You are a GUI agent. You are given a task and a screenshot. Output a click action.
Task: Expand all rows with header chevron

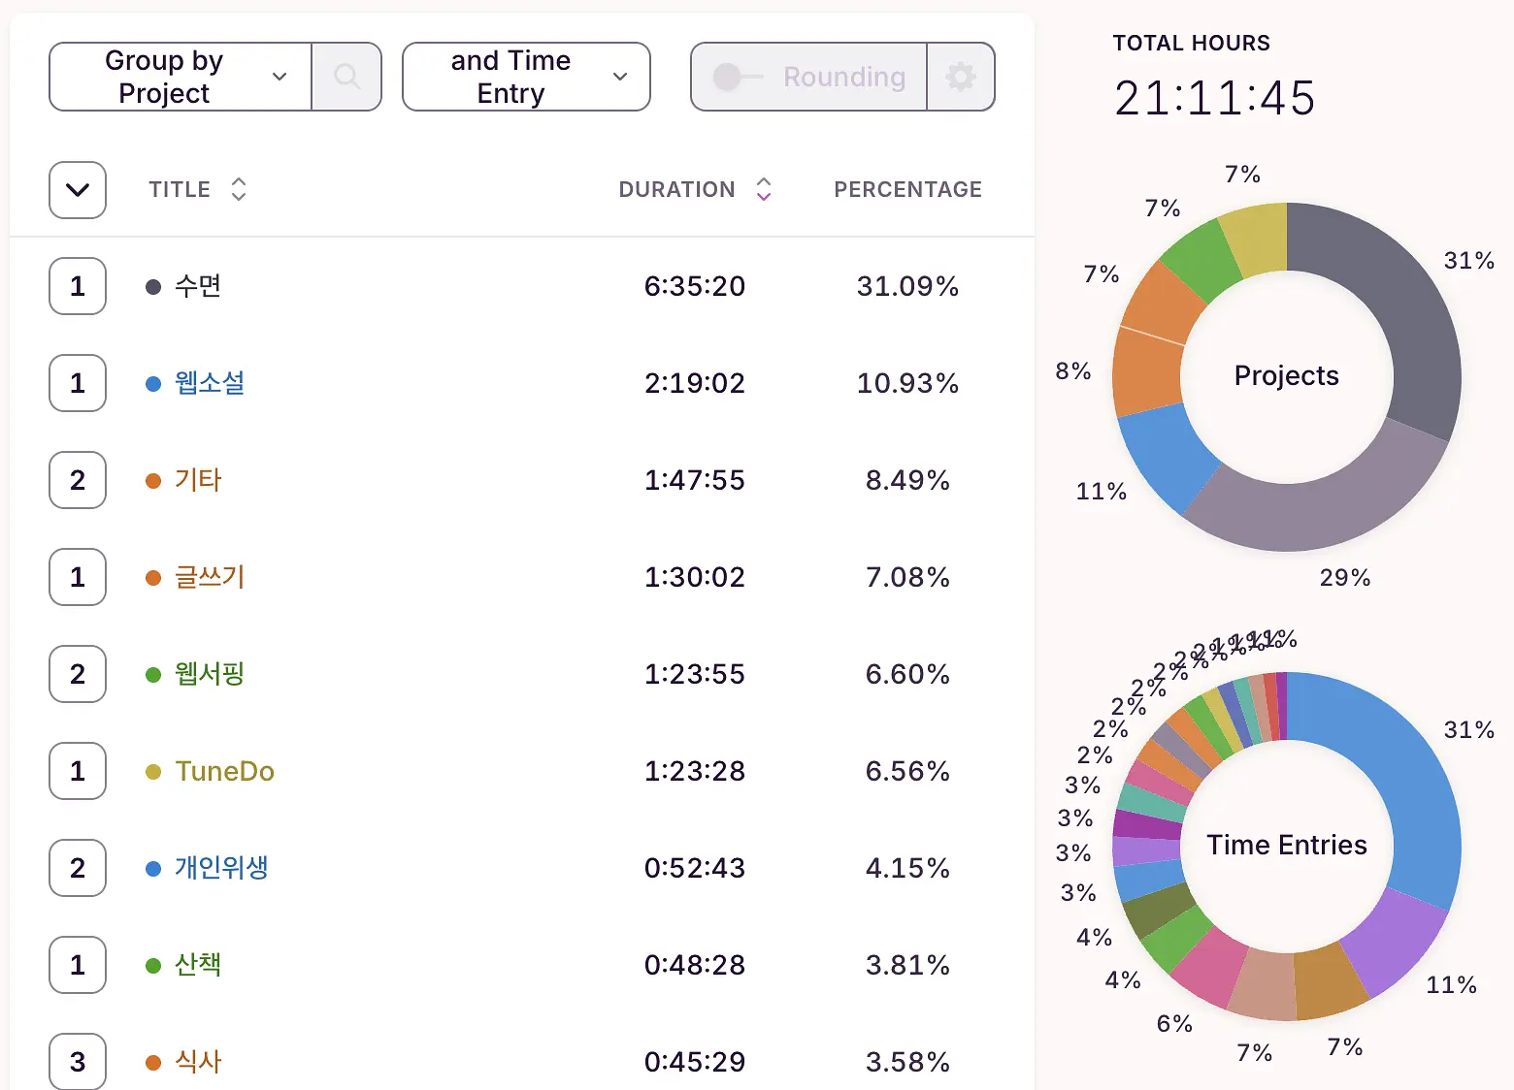coord(78,190)
